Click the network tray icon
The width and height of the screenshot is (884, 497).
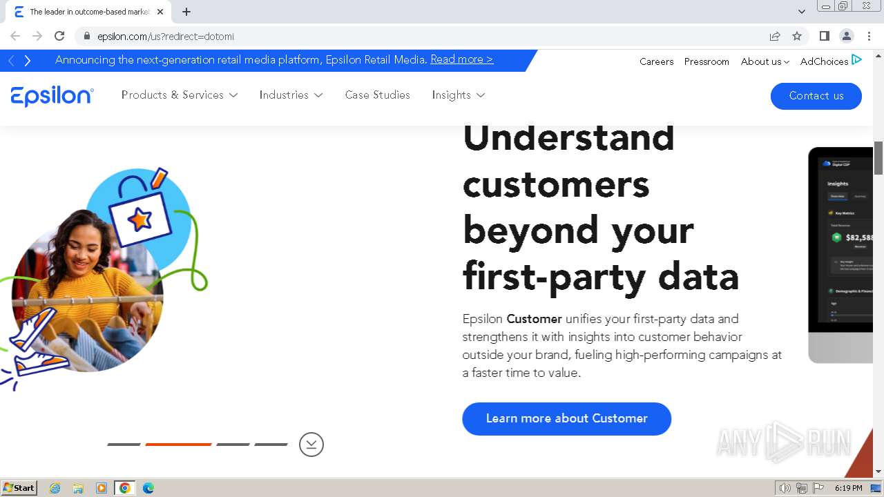click(x=802, y=488)
